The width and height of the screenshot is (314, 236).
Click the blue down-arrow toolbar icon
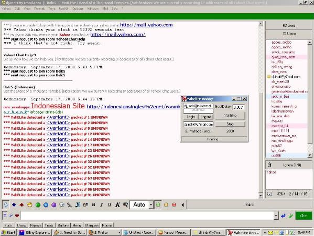pyautogui.click(x=14, y=205)
